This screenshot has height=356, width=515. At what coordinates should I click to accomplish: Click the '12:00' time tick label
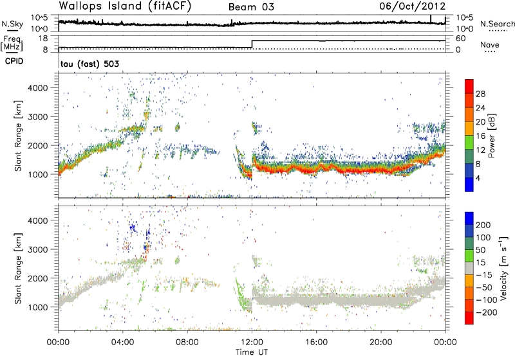click(x=252, y=343)
